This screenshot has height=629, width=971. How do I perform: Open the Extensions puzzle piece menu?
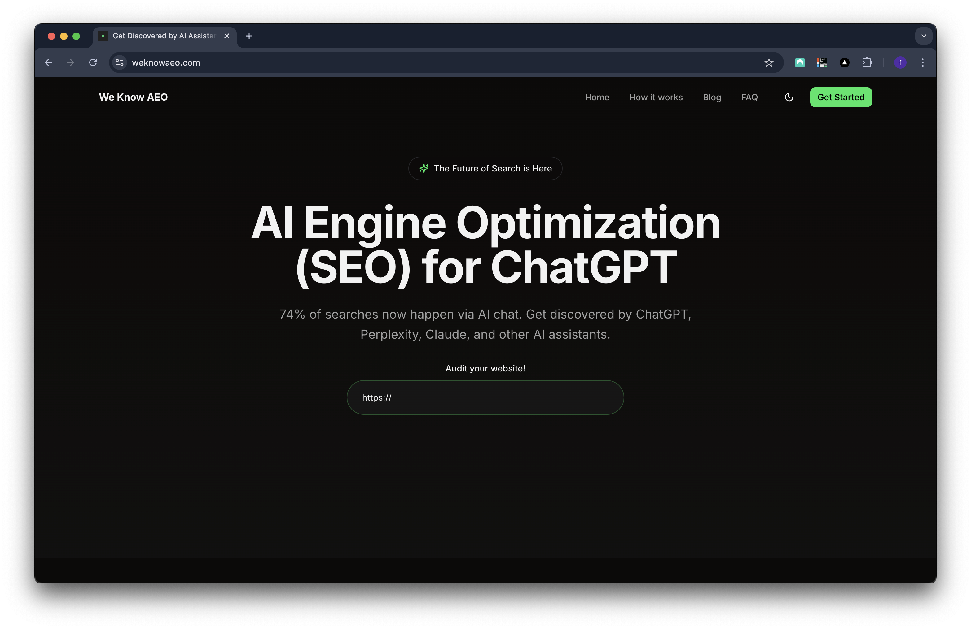(x=867, y=63)
